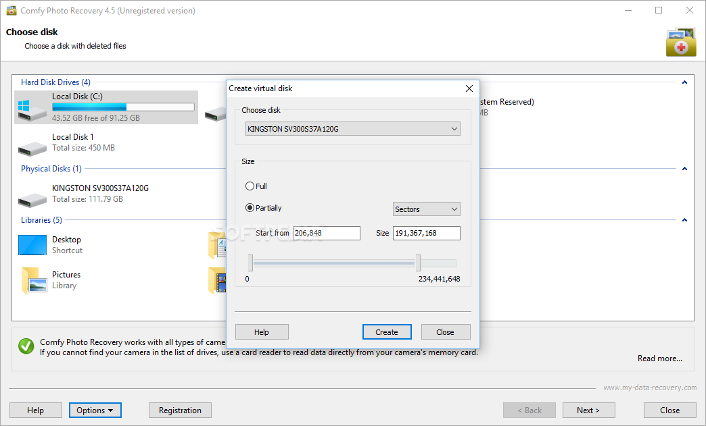Click the left range slider handle
Viewport: 706px width, 426px height.
click(x=250, y=263)
